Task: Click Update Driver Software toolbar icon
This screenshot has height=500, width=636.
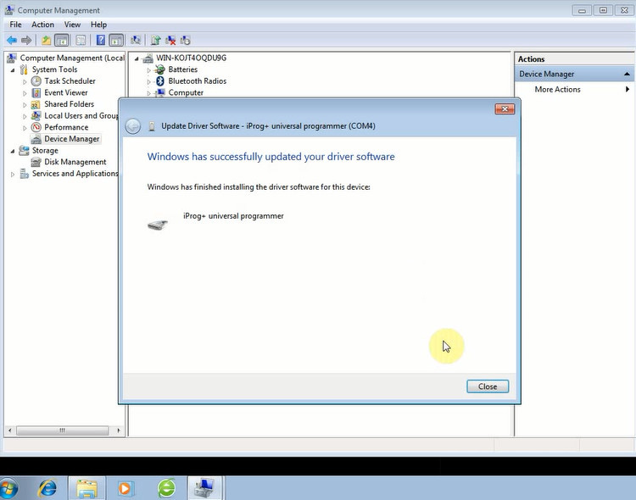Action: (155, 40)
